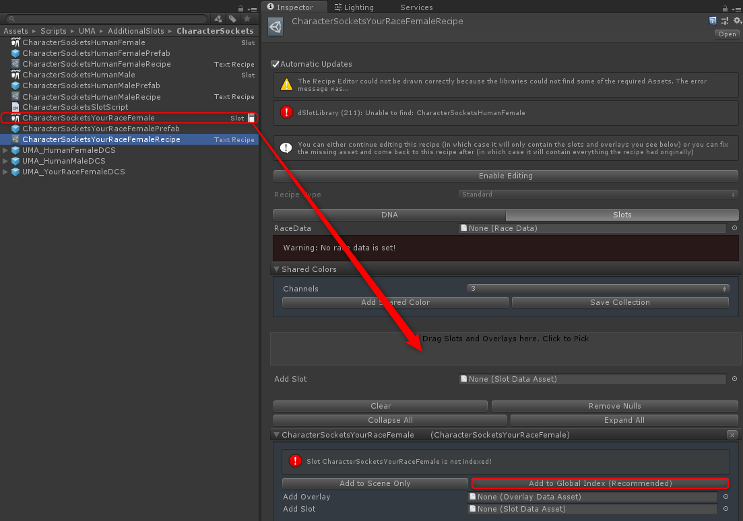Select CharacterSocketsSlotScript in the asset list
This screenshot has width=743, height=521.
point(75,107)
